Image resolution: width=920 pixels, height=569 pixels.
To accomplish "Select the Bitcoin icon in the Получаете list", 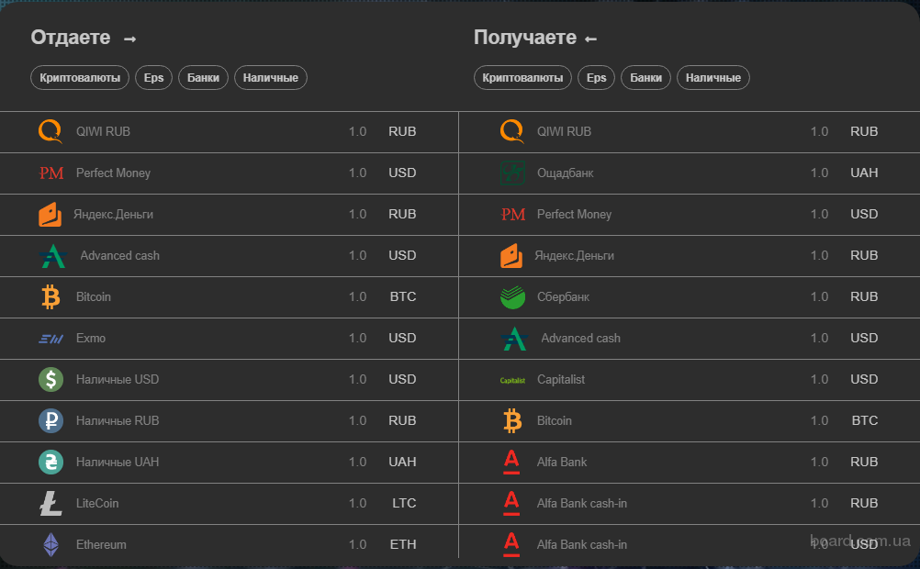I will (x=512, y=421).
